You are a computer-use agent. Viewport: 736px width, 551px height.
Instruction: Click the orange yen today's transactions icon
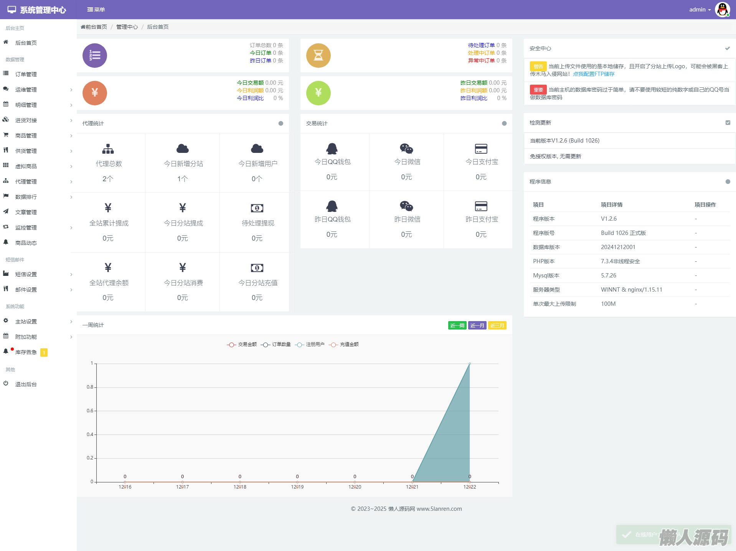pos(94,93)
